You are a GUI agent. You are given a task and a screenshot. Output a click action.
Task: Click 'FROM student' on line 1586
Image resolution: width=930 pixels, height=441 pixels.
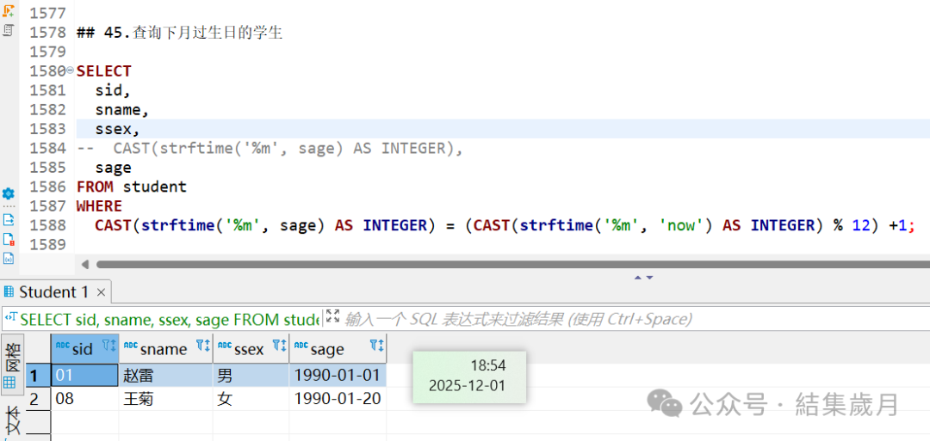132,187
